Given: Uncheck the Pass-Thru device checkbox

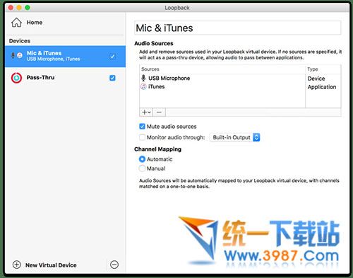Looking at the screenshot, I should pos(112,78).
